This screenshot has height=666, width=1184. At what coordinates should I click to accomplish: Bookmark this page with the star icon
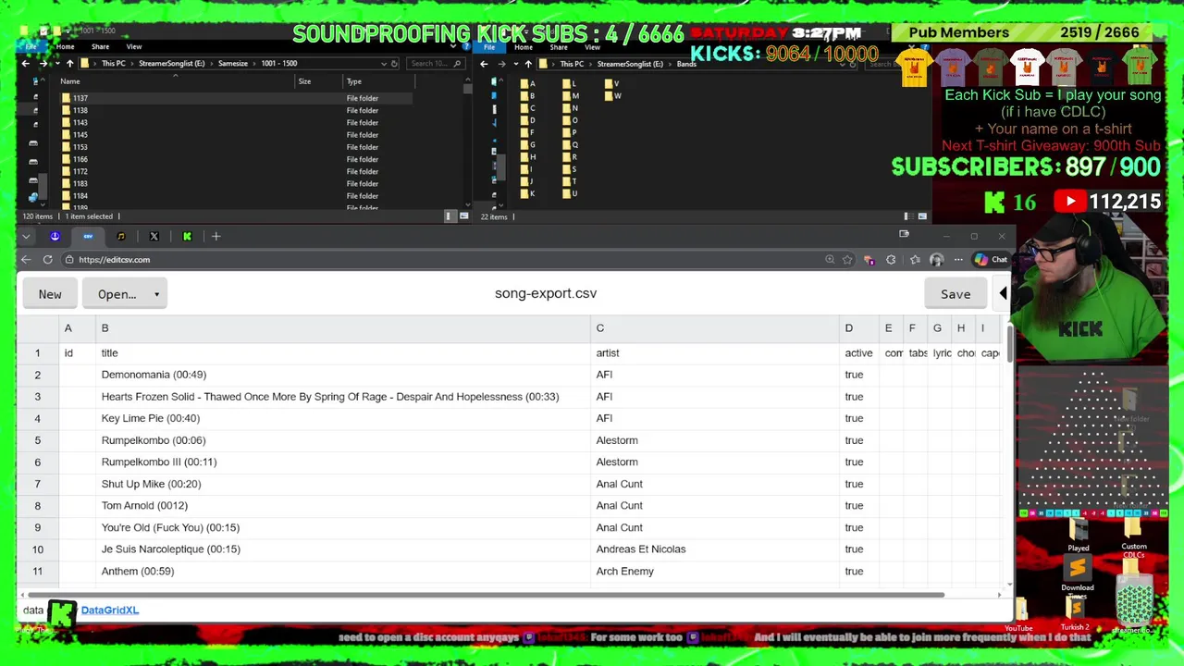point(847,260)
